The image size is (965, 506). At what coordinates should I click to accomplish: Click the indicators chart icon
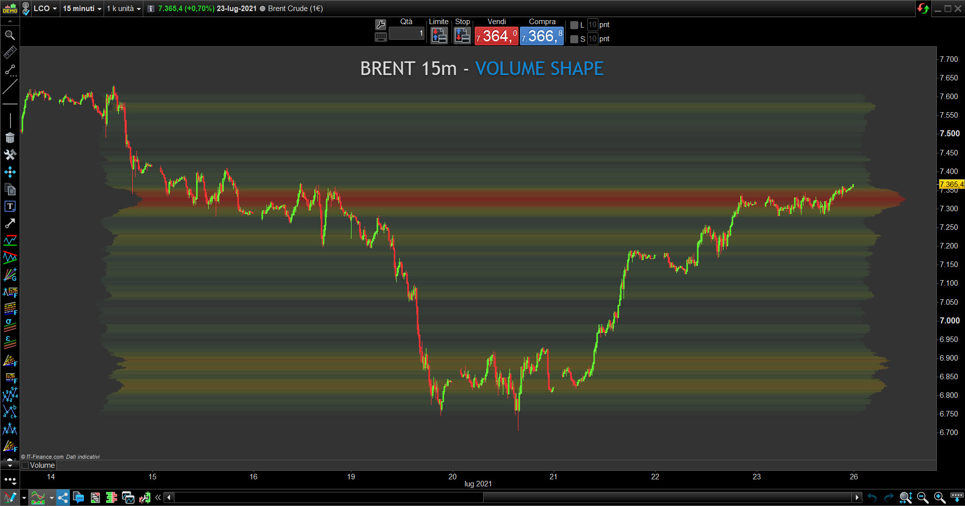coord(38,498)
